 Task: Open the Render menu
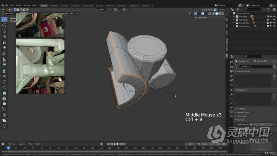click(x=18, y=5)
